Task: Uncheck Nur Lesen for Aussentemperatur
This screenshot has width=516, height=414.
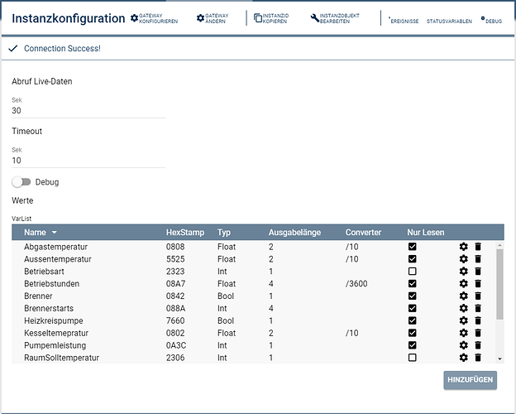Action: [412, 258]
